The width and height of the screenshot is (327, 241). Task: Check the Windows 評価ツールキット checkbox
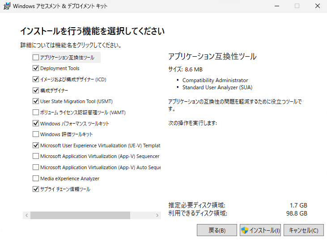[x=36, y=134]
